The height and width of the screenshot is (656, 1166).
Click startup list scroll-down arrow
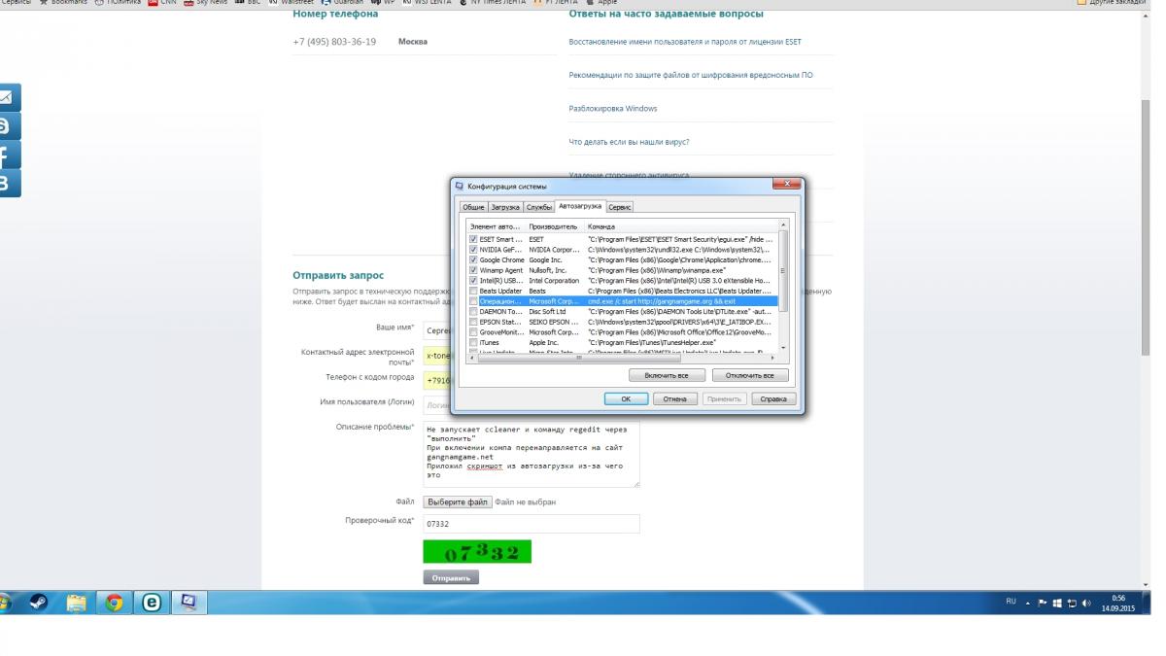(x=784, y=348)
